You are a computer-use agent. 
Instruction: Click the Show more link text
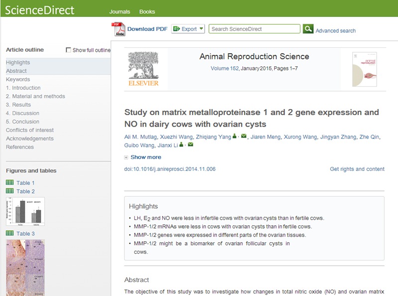tap(146, 157)
